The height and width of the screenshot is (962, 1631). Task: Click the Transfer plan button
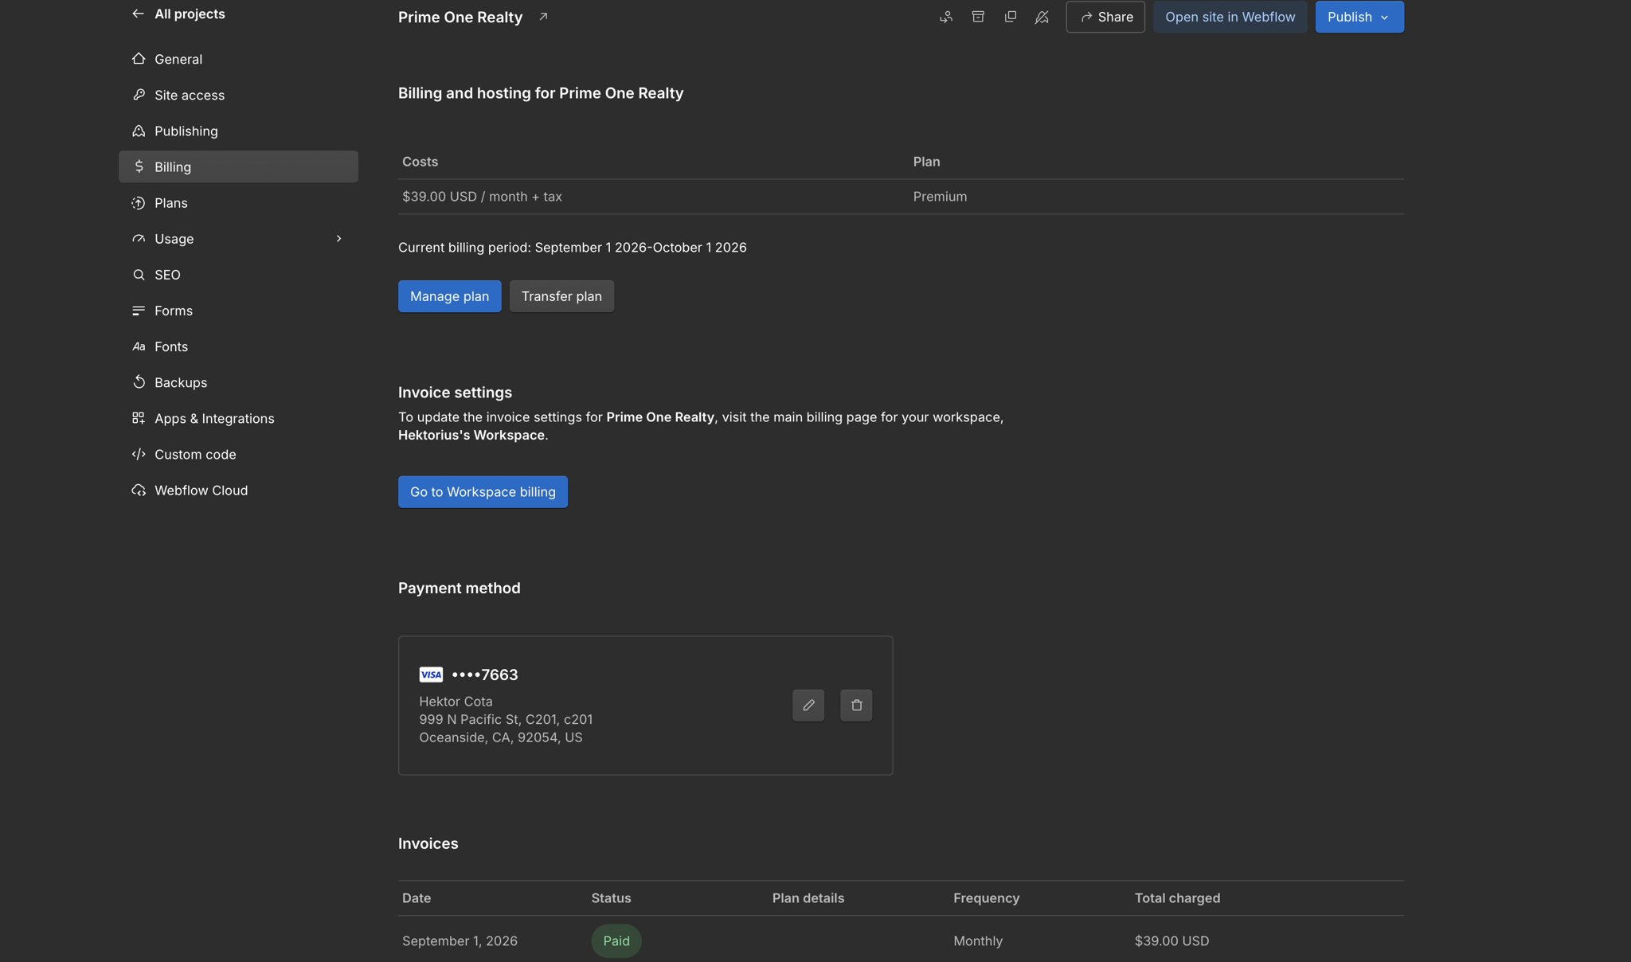[x=561, y=296]
